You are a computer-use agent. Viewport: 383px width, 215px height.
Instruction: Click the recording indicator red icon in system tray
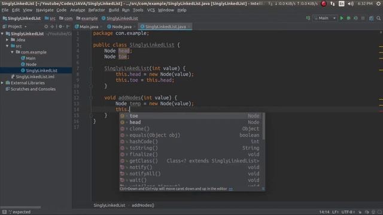pos(324,4)
